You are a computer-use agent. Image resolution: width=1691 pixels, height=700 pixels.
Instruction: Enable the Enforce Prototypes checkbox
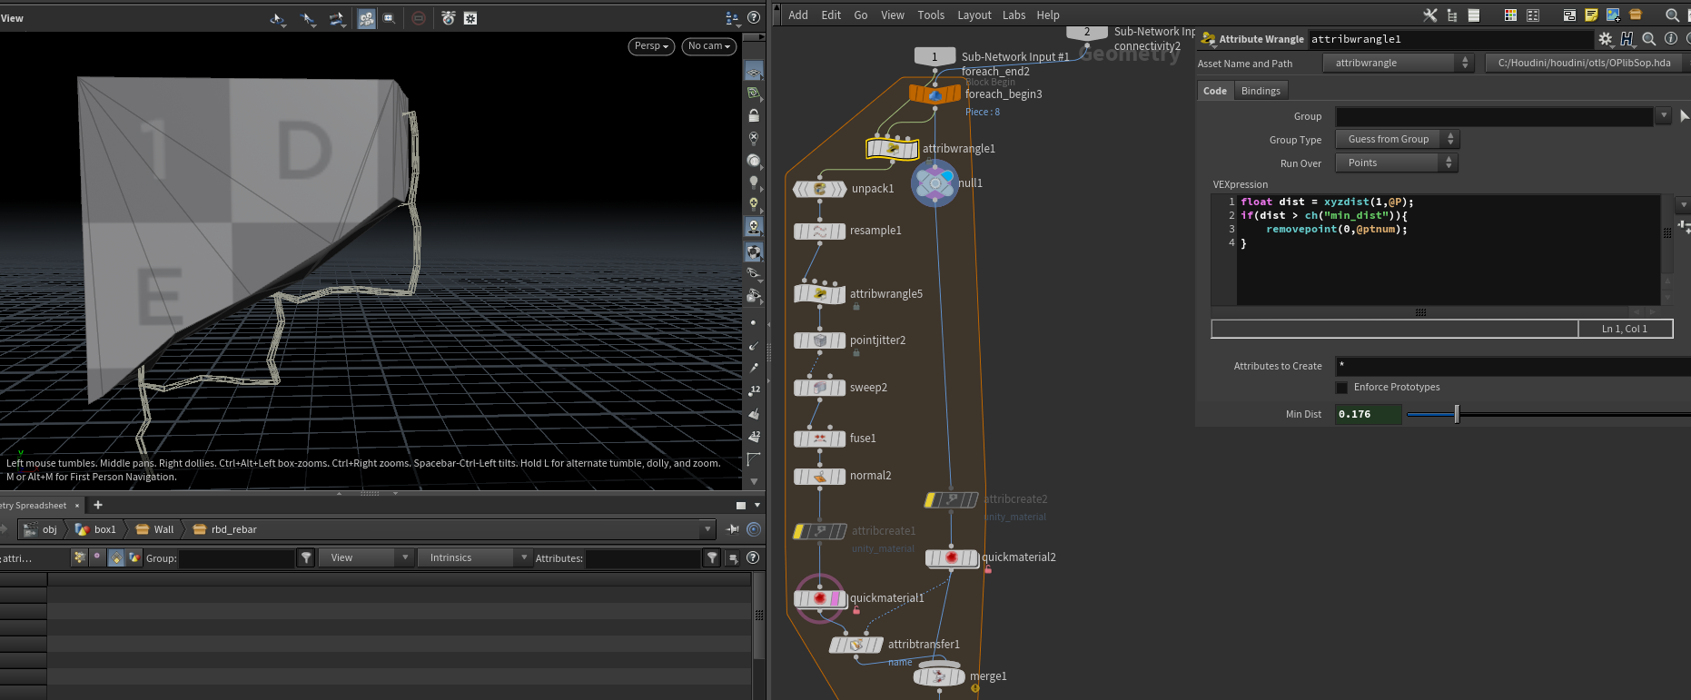coord(1342,388)
